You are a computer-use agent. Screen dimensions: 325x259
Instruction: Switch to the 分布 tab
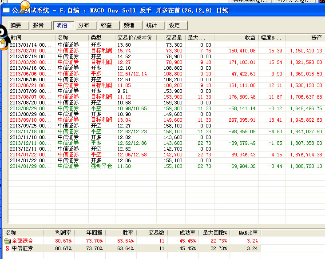tap(86, 25)
